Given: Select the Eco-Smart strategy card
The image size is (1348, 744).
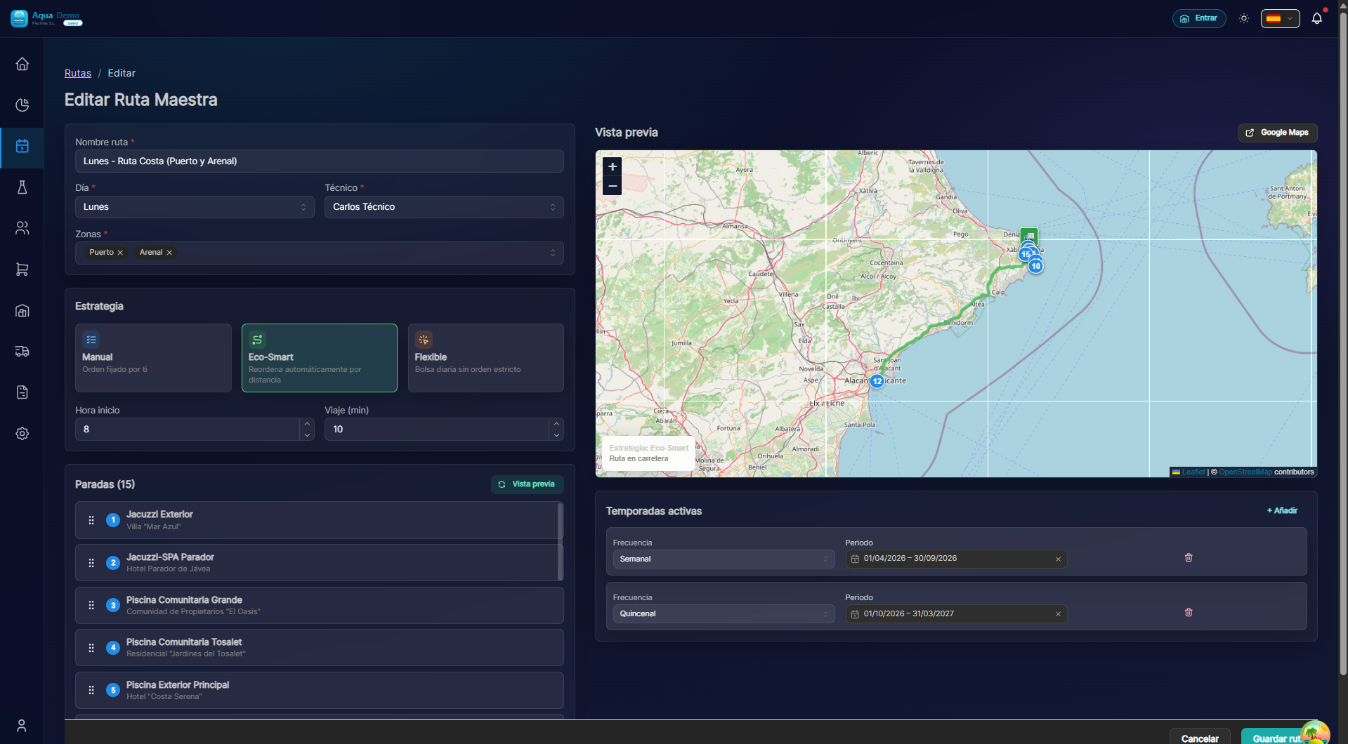Looking at the screenshot, I should pyautogui.click(x=320, y=358).
